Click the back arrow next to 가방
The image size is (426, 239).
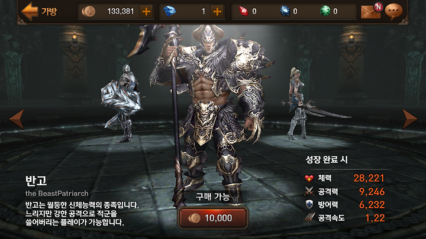(x=30, y=11)
